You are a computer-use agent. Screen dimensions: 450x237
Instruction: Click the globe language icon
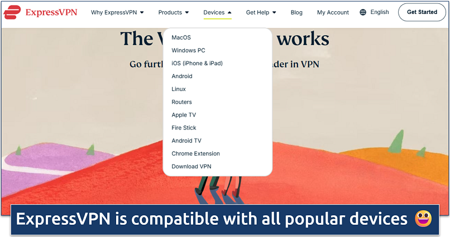point(363,12)
